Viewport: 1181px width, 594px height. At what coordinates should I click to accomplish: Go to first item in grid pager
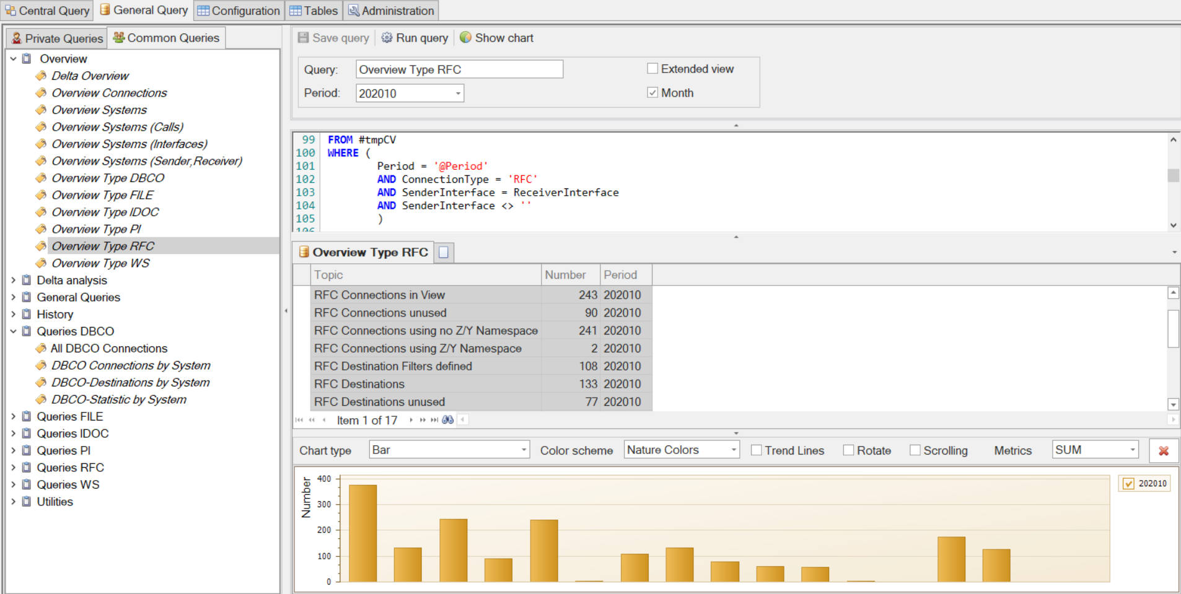coord(299,420)
